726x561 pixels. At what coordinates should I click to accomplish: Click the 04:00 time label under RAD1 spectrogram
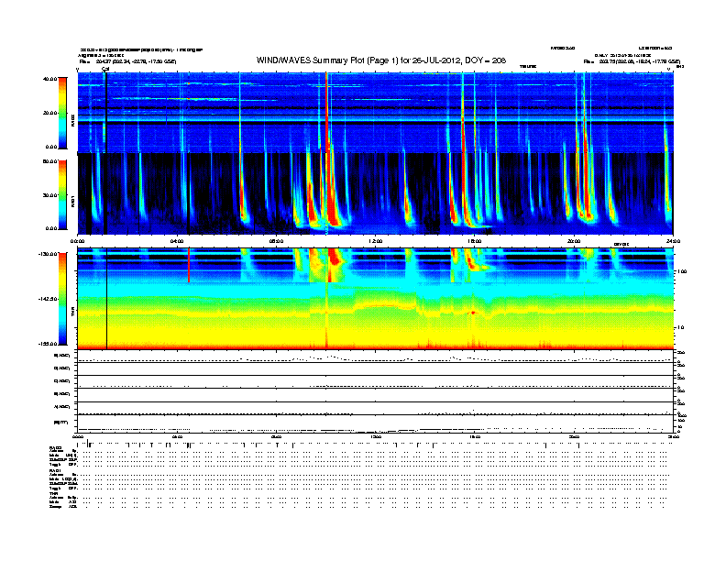[177, 241]
